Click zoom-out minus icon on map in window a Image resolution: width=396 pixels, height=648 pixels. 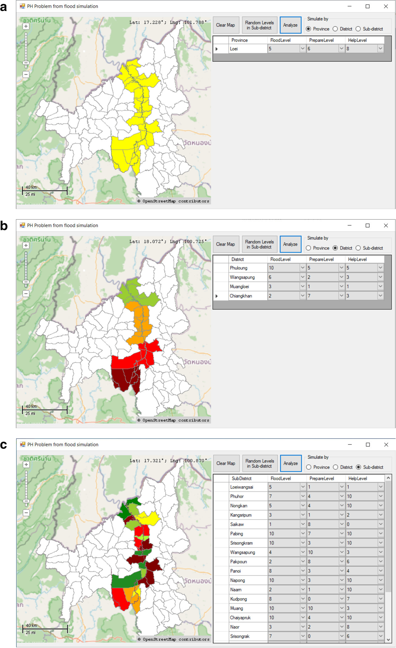pos(26,74)
